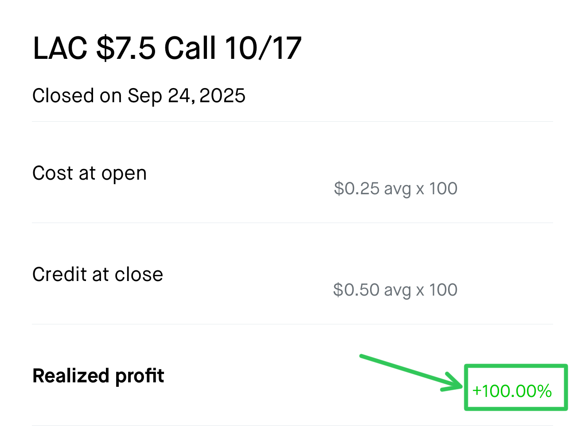585x435 pixels.
Task: Click the Closed on Sep 24, 2025 line
Action: coord(139,96)
